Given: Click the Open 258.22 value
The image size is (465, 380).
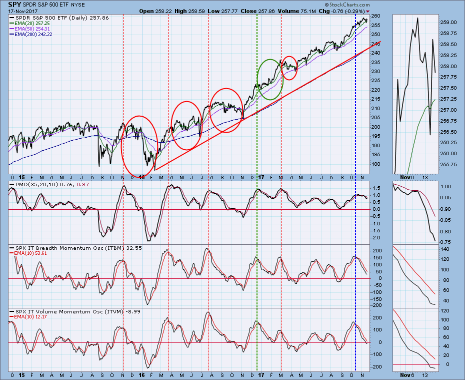Looking at the screenshot, I should tap(155, 12).
